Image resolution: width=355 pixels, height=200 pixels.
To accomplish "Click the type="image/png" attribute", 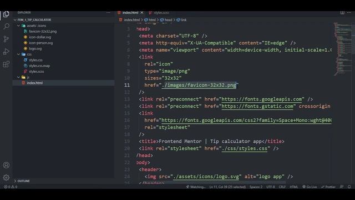I will [x=167, y=71].
